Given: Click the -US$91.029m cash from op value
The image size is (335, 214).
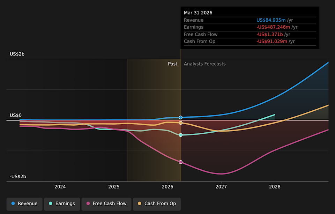Looking at the screenshot, I should pyautogui.click(x=272, y=42).
